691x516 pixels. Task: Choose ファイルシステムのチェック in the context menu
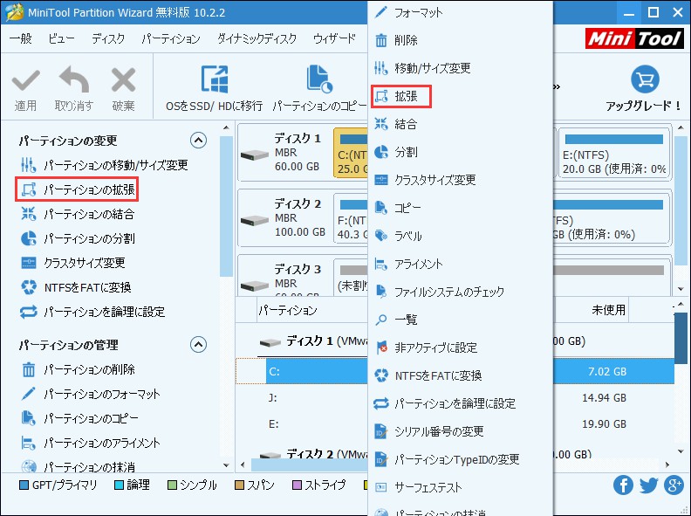coord(461,292)
